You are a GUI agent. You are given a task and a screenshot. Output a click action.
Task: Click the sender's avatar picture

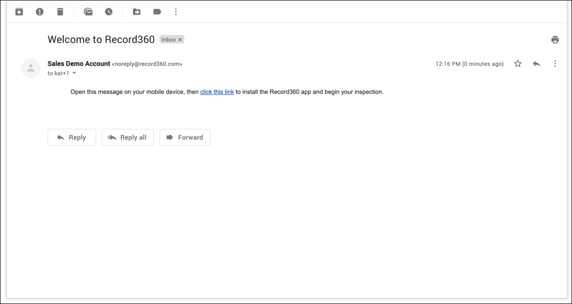coord(31,68)
